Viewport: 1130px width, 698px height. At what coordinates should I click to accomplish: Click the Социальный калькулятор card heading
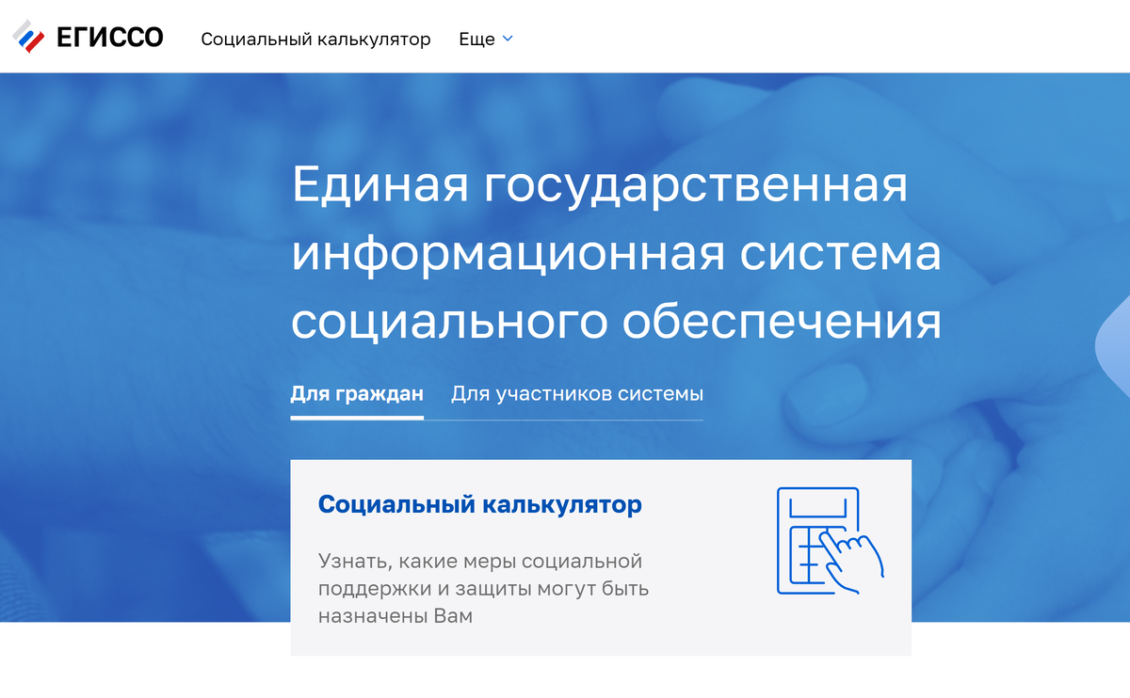(479, 504)
